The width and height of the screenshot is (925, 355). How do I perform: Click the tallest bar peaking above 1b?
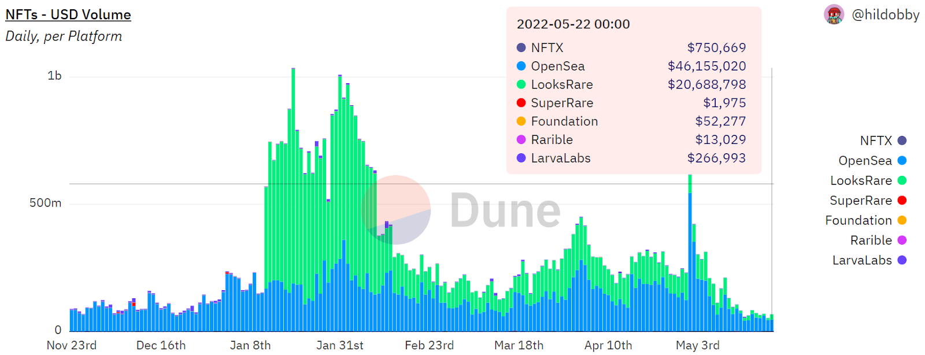click(293, 199)
